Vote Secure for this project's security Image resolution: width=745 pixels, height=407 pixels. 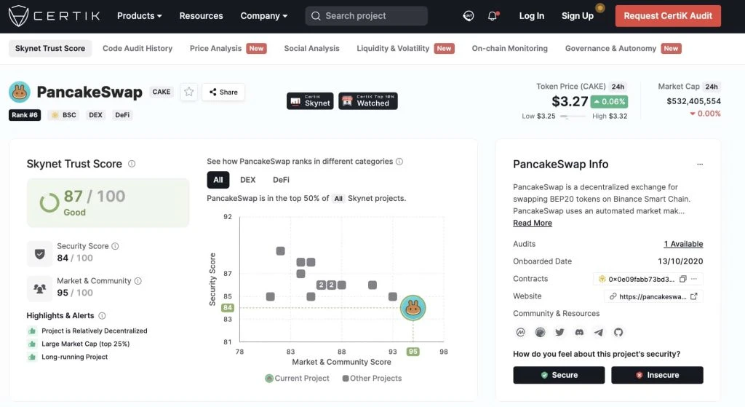coord(559,375)
